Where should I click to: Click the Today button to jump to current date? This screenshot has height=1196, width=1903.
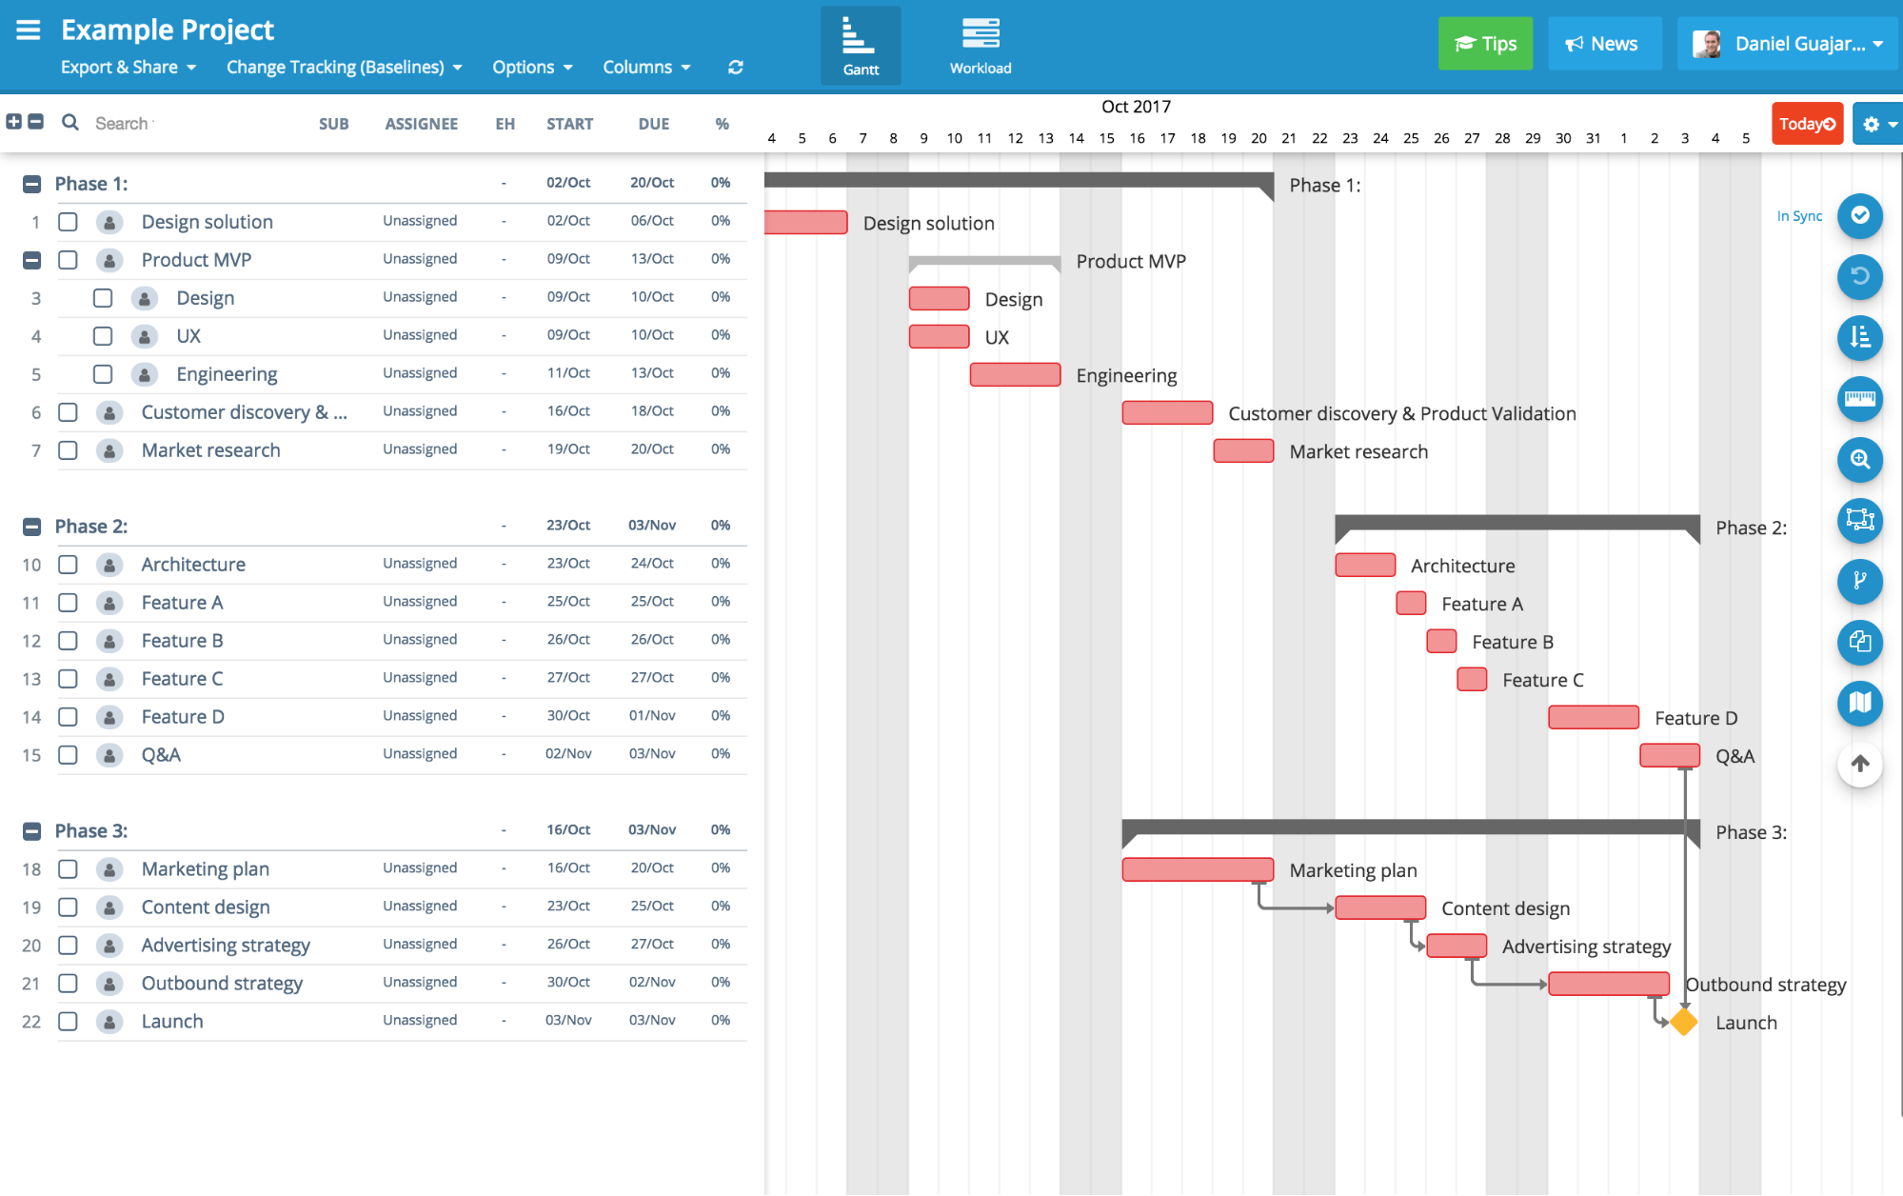1804,121
